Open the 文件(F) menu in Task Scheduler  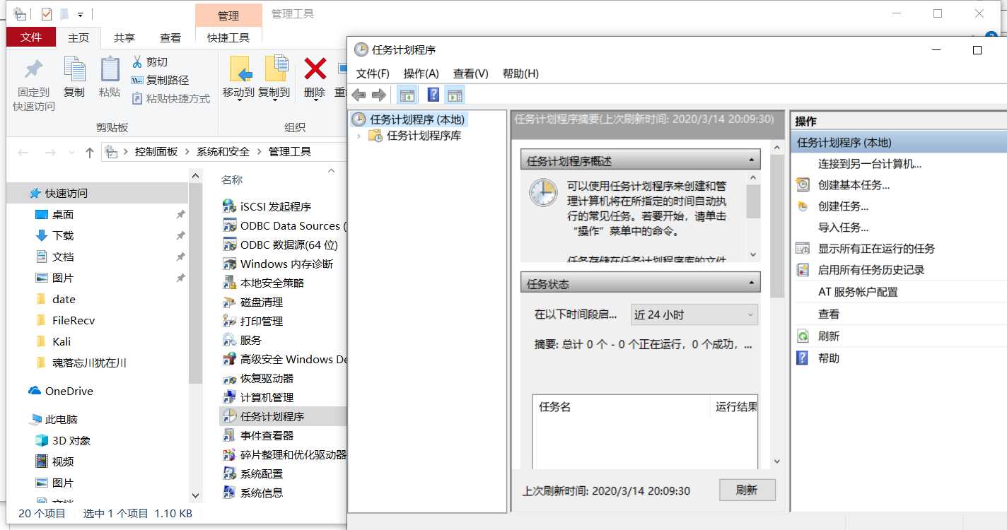(373, 73)
